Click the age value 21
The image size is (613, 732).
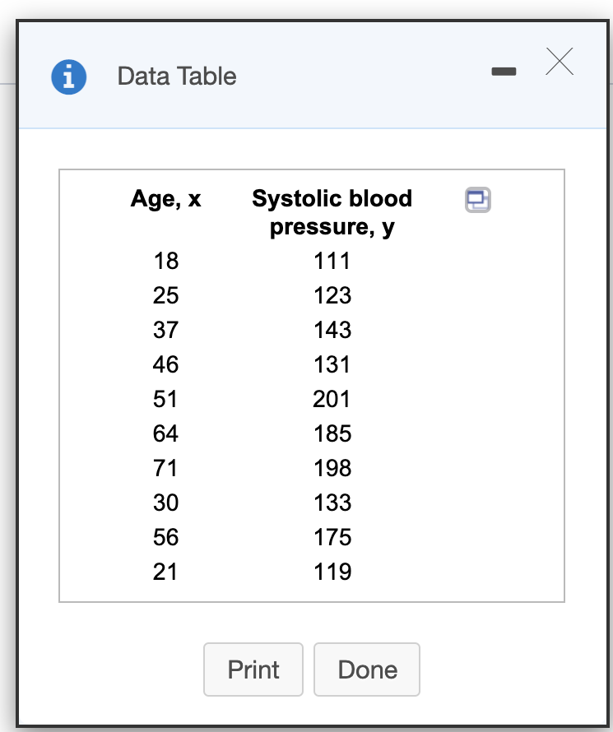point(165,572)
